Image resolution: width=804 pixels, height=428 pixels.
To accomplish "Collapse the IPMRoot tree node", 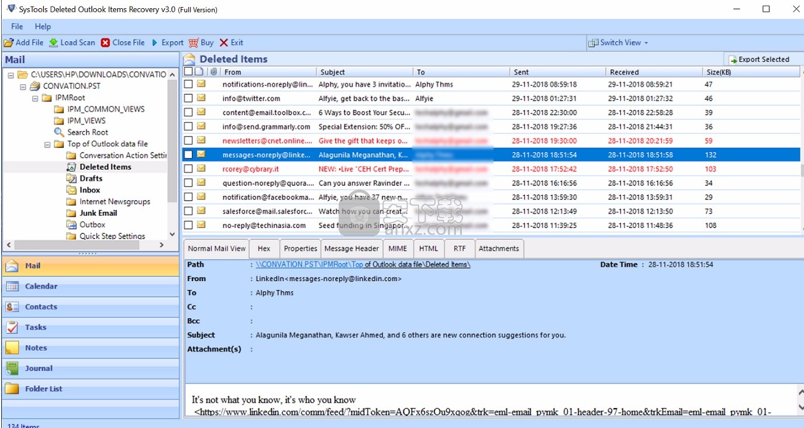I will [36, 98].
